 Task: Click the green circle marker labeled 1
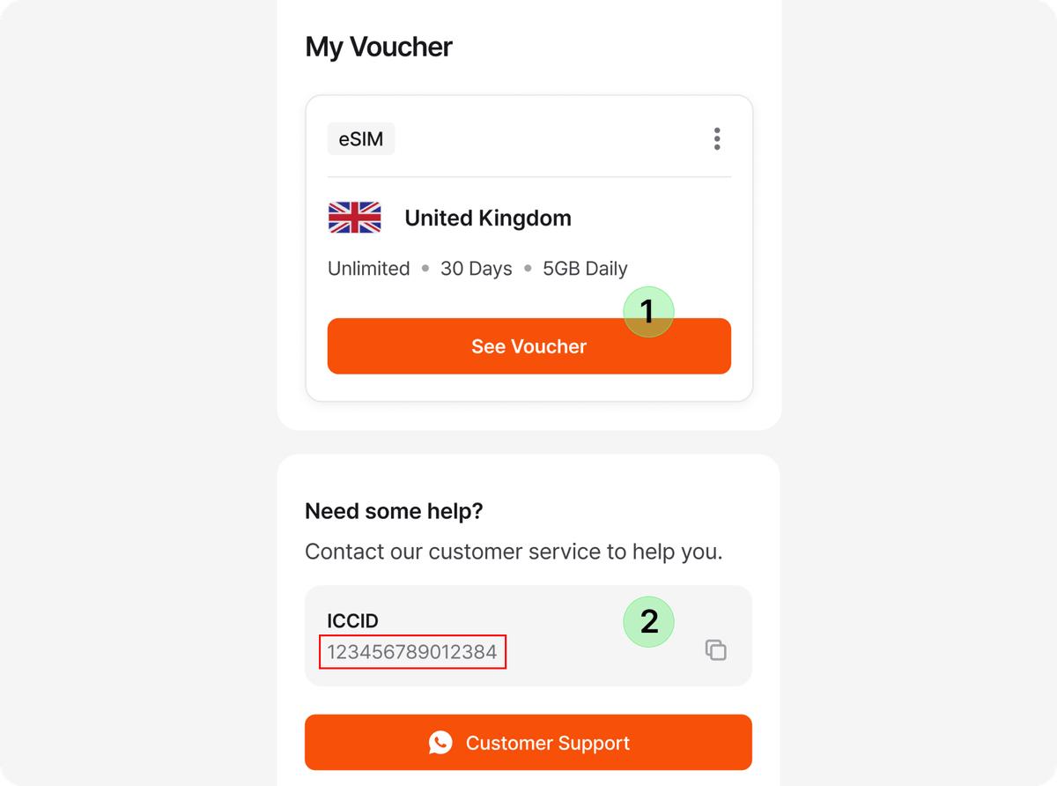click(648, 311)
